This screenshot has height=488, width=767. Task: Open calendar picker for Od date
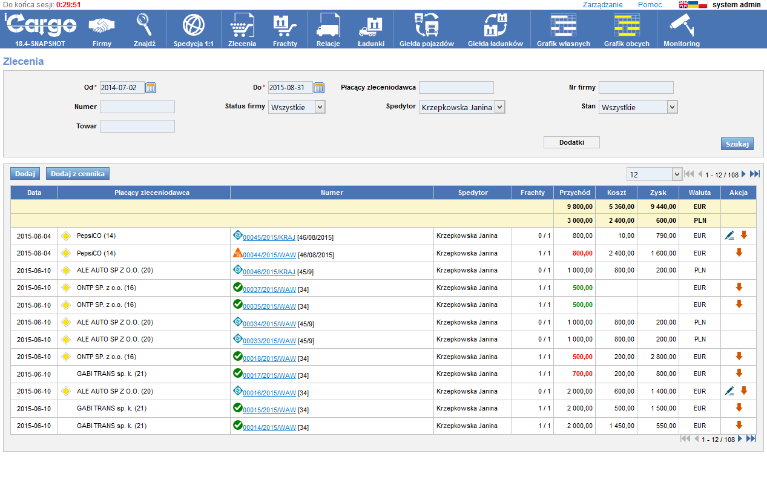tap(151, 88)
